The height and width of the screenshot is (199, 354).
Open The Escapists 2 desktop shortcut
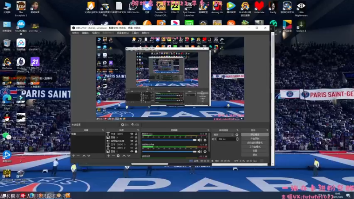21,9
